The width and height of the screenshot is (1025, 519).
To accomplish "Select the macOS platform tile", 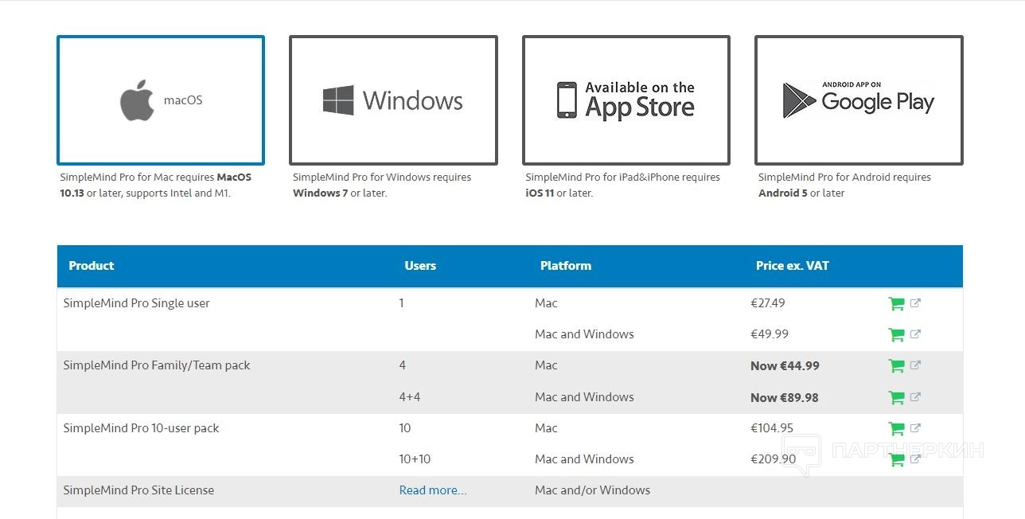I will pyautogui.click(x=161, y=100).
